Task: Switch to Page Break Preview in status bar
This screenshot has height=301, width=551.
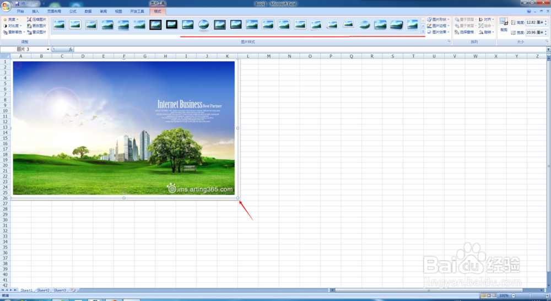Action: 494,295
